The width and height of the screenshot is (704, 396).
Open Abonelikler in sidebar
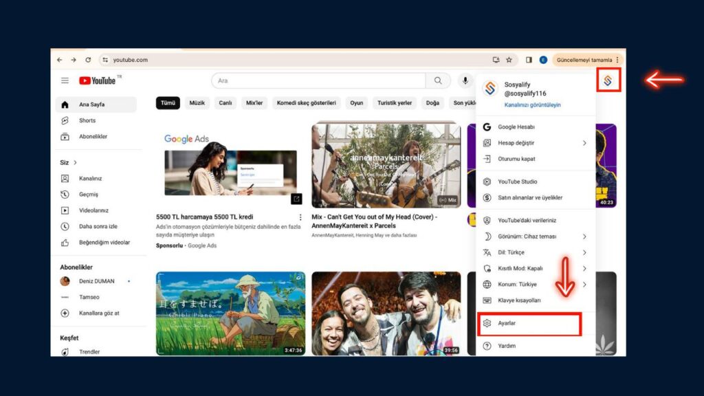(x=96, y=137)
